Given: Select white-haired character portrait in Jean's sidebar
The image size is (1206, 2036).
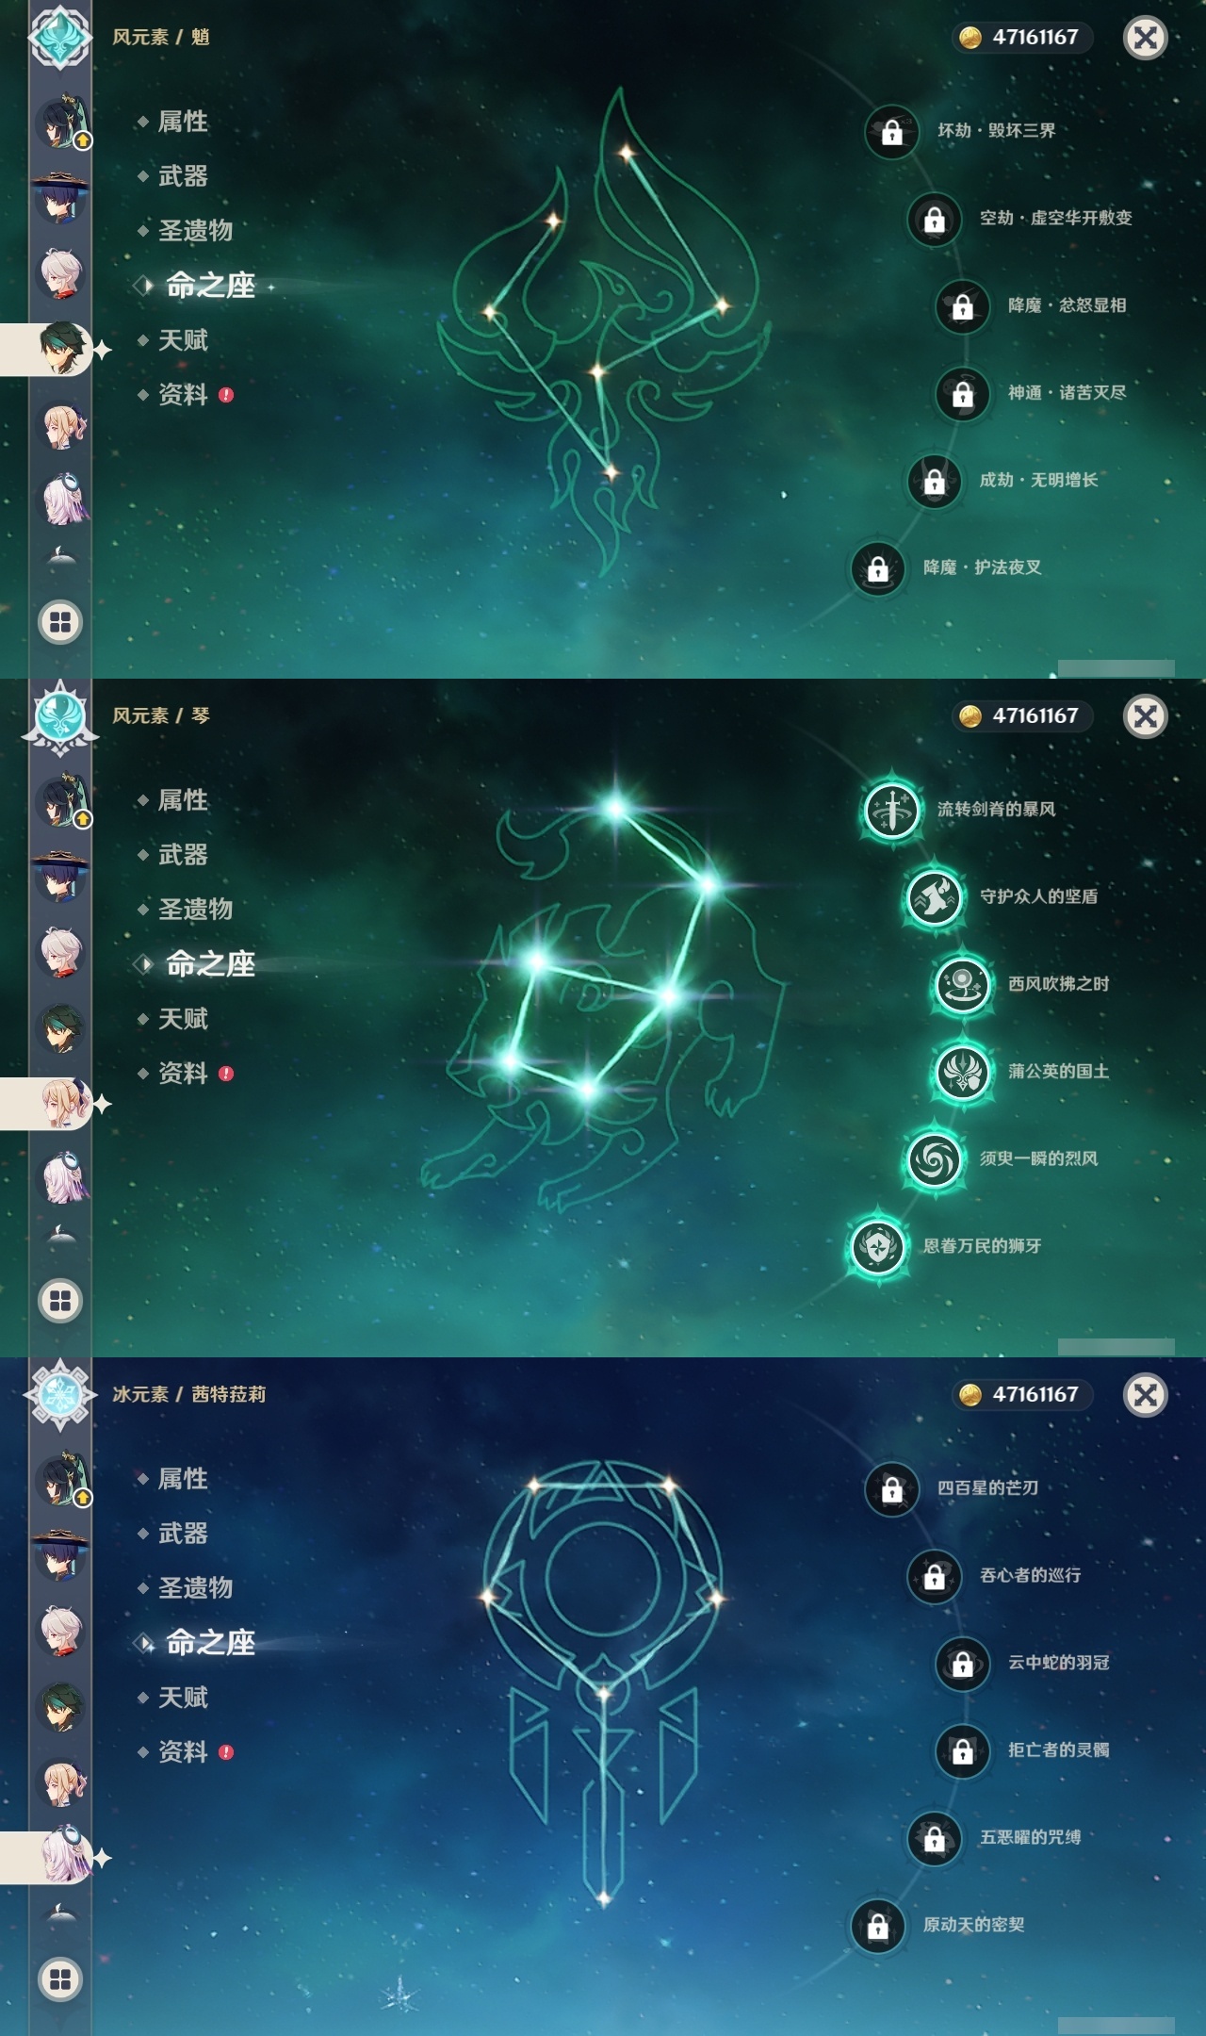Looking at the screenshot, I should (61, 953).
